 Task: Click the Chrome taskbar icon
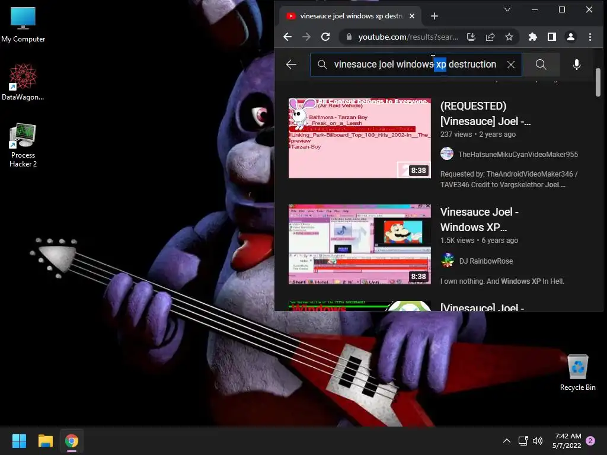tap(72, 441)
